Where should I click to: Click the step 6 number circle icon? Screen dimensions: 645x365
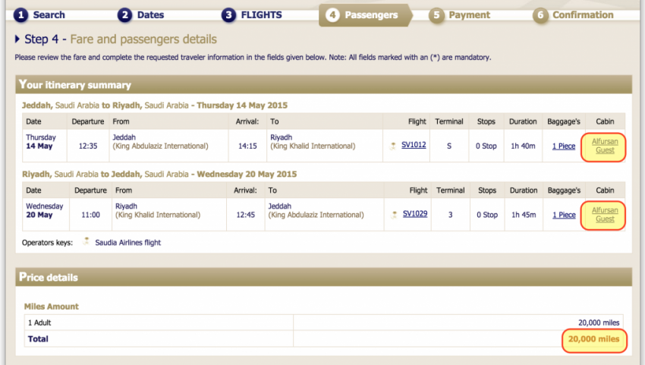[540, 15]
